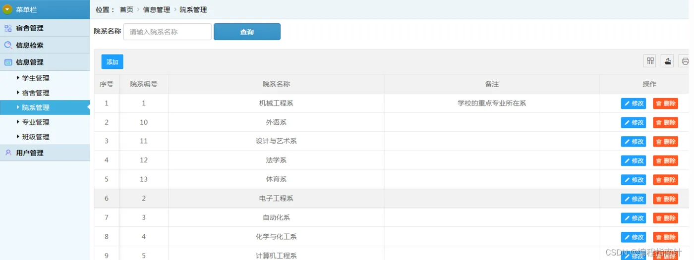Viewport: 694px width, 260px height.
Task: Click 首页 breadcrumb link
Action: (126, 9)
